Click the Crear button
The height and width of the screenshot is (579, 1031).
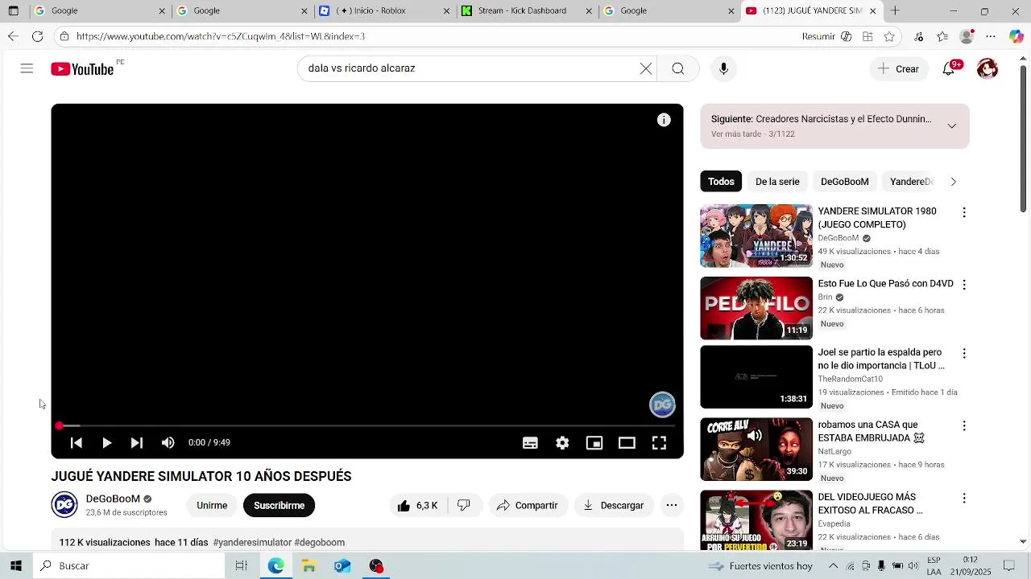(x=899, y=68)
